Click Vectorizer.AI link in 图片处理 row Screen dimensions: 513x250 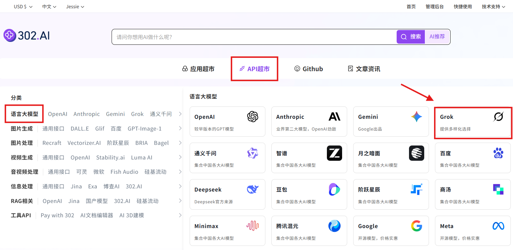(84, 143)
